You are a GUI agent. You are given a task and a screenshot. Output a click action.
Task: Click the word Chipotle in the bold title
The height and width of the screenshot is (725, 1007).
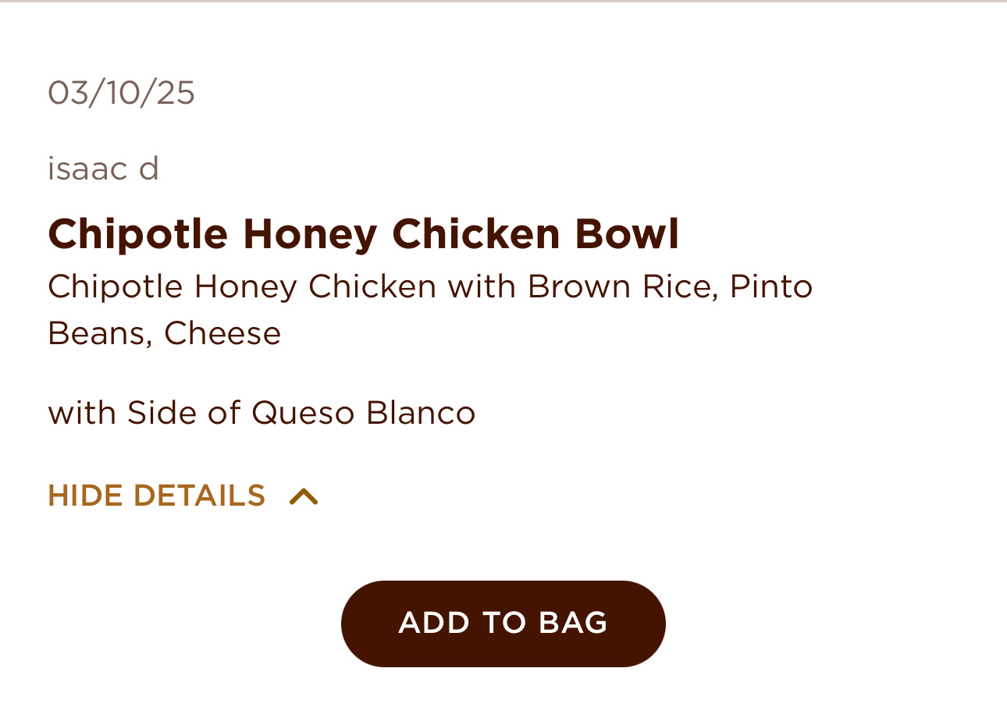[137, 233]
